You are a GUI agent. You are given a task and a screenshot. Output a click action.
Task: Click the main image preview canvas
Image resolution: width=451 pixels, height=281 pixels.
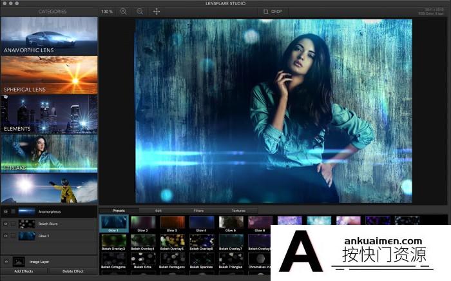274,111
